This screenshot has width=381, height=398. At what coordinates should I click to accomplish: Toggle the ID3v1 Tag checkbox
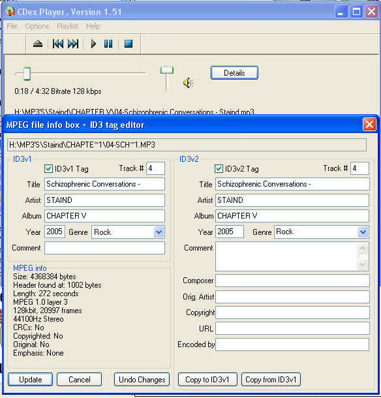point(48,169)
